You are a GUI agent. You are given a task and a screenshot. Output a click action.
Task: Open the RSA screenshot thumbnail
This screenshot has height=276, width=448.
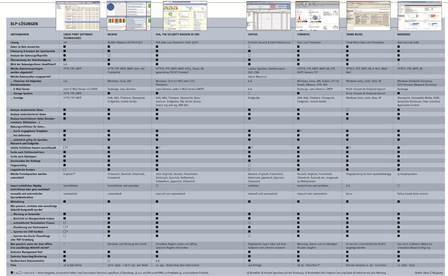pyautogui.click(x=184, y=16)
